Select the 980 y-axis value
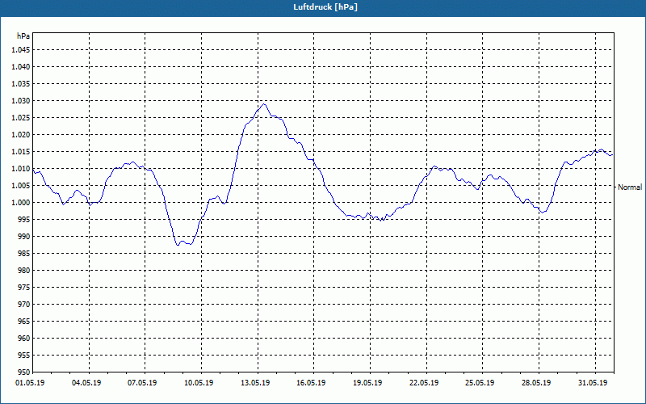The image size is (646, 404). 24,271
